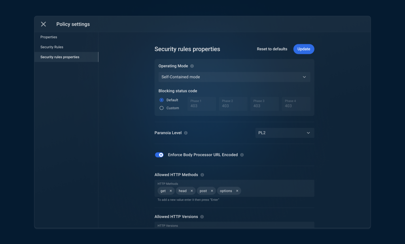Remove the post method tag
The width and height of the screenshot is (405, 244).
(x=212, y=191)
